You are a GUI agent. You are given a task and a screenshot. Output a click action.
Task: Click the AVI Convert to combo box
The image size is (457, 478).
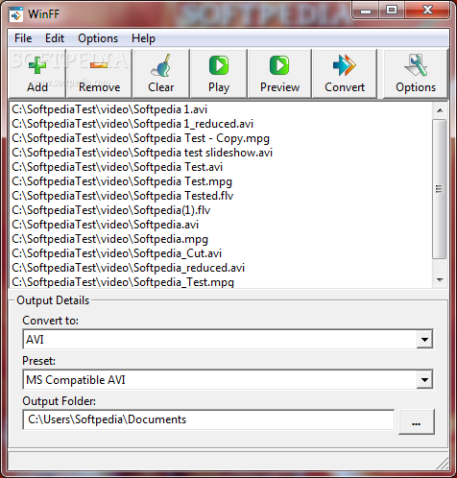pos(228,340)
